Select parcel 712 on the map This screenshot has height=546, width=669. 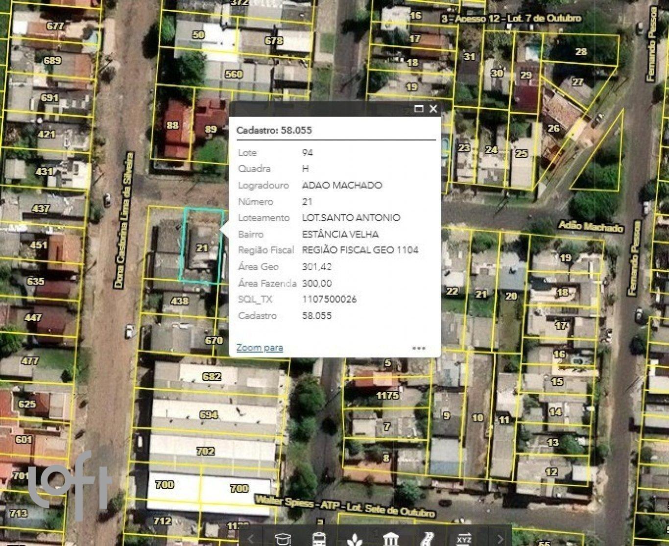click(x=162, y=521)
